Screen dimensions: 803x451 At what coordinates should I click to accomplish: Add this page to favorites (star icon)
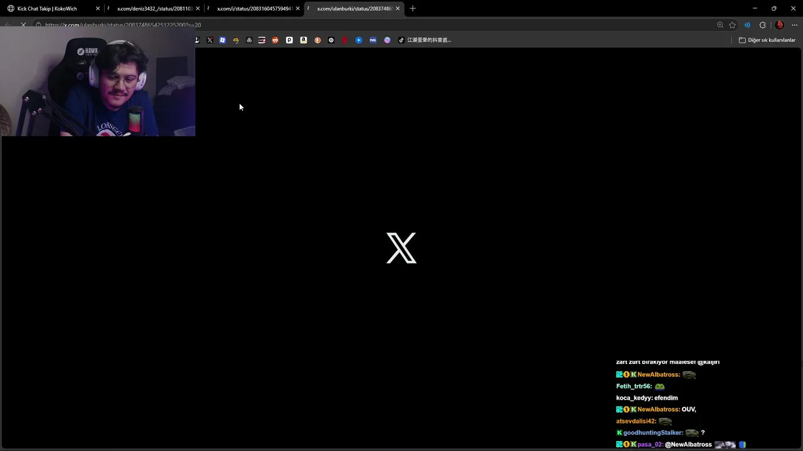732,25
